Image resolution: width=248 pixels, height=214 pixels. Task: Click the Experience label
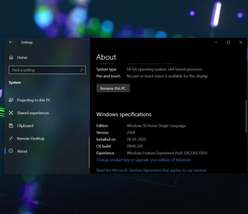point(105,153)
